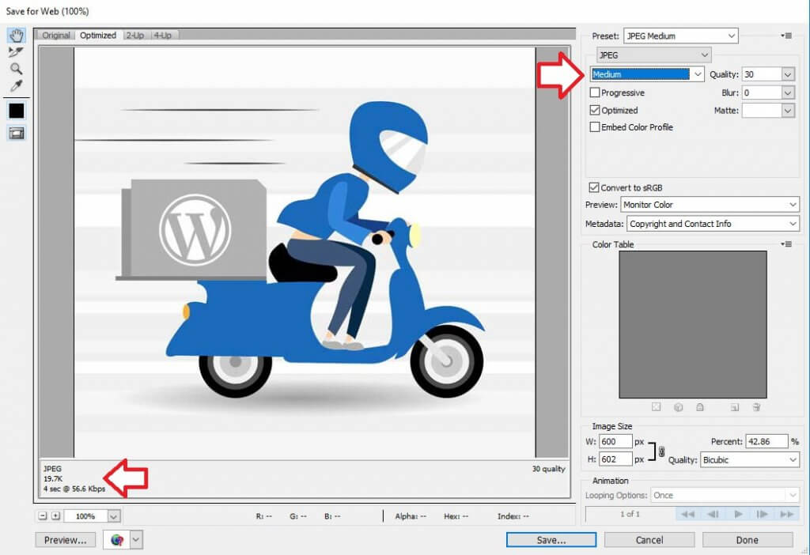Select the Zoom tool
The height and width of the screenshot is (555, 810).
point(16,69)
